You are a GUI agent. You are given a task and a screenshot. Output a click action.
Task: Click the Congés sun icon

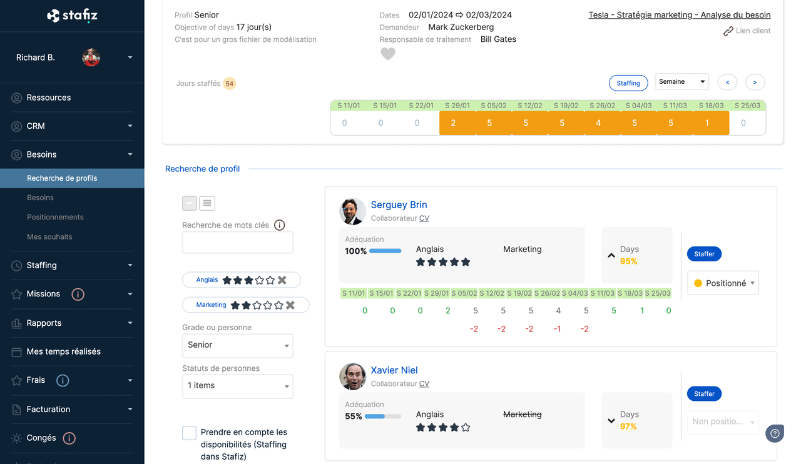(17, 438)
